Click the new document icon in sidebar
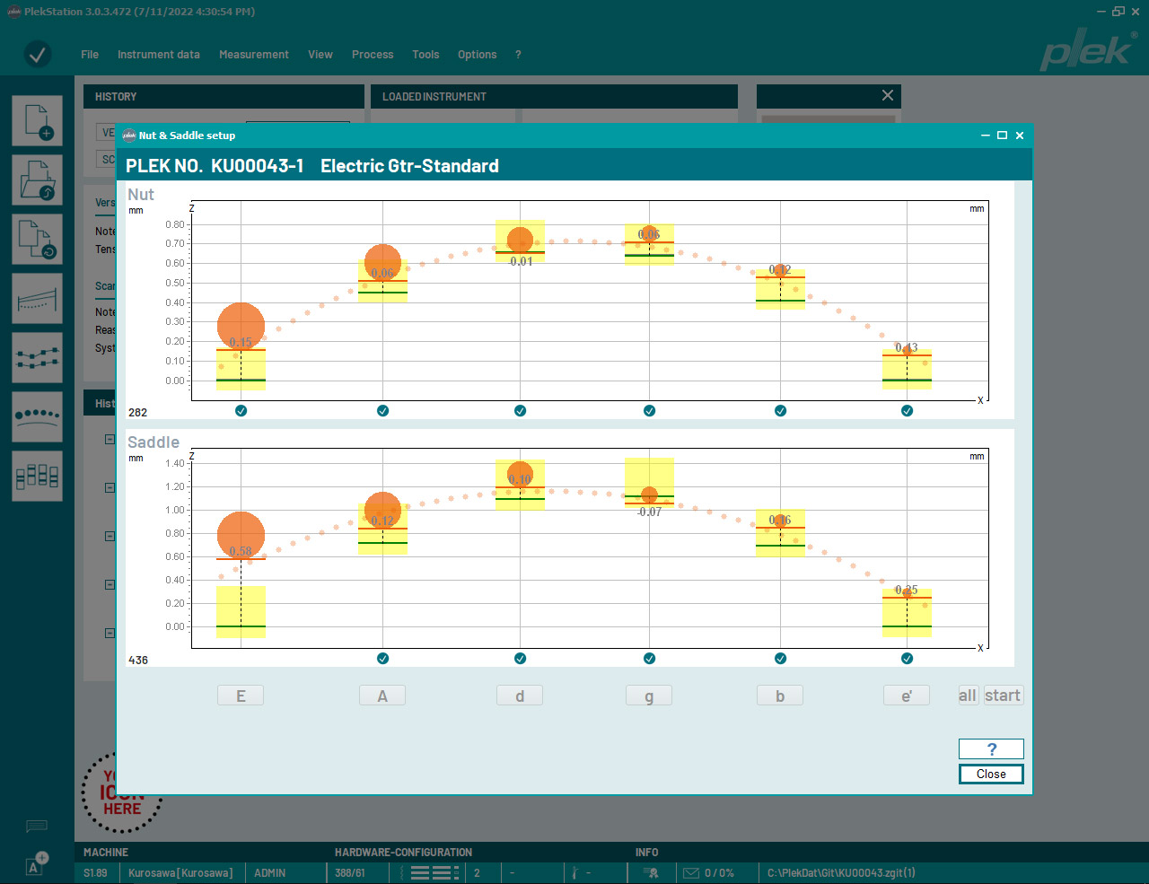Screen dimensions: 1149x884 pyautogui.click(x=37, y=120)
